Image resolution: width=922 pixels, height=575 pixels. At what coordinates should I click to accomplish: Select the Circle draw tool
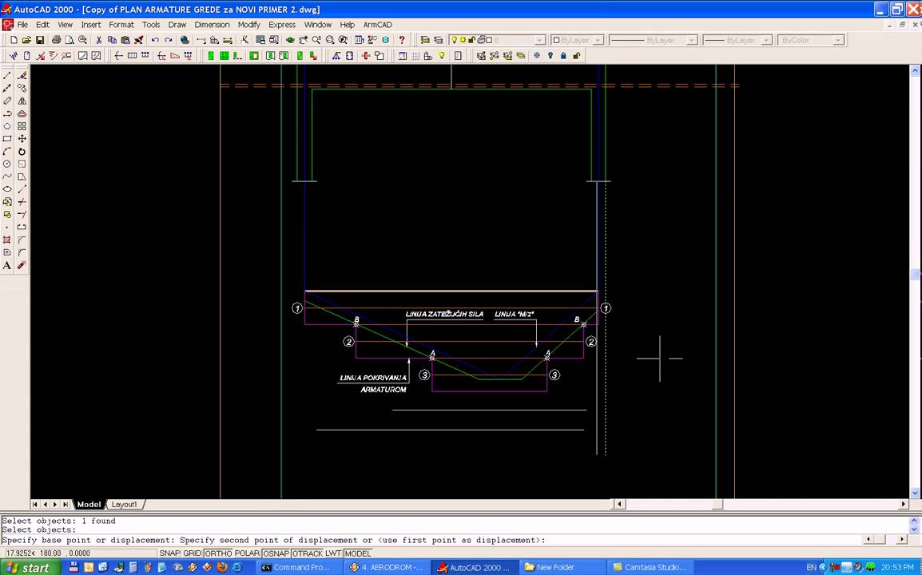(x=7, y=164)
